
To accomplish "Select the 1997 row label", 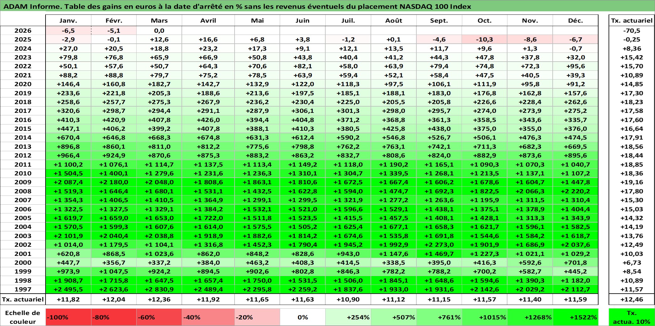I will coord(23,289).
